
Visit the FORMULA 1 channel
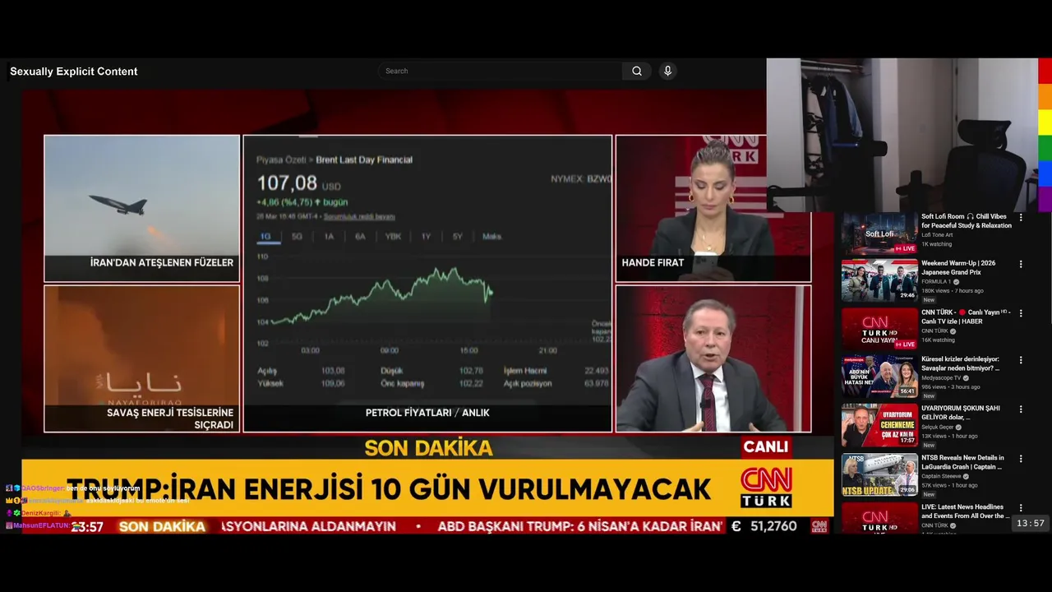tap(936, 282)
